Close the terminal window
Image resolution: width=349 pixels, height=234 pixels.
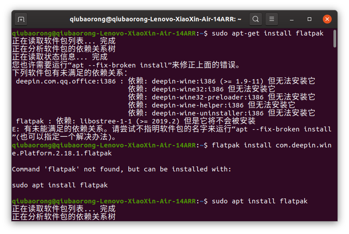pos(327,19)
